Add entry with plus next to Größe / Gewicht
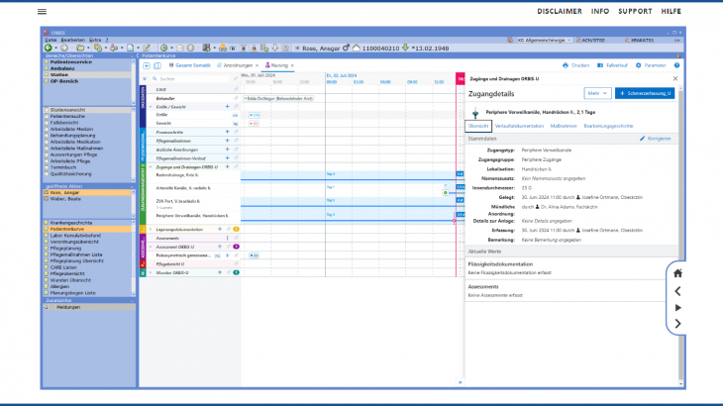The width and height of the screenshot is (723, 406). click(x=227, y=106)
